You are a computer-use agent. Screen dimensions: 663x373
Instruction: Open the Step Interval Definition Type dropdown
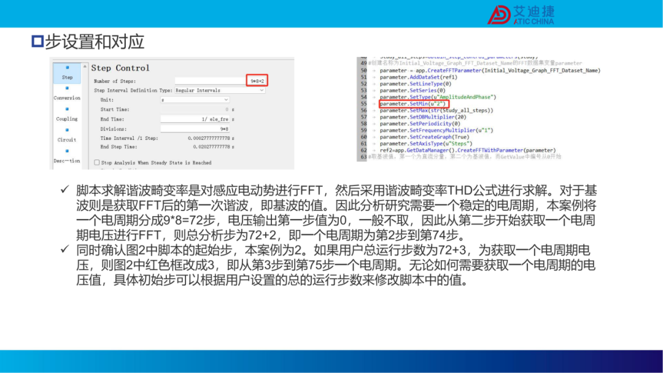click(x=220, y=90)
